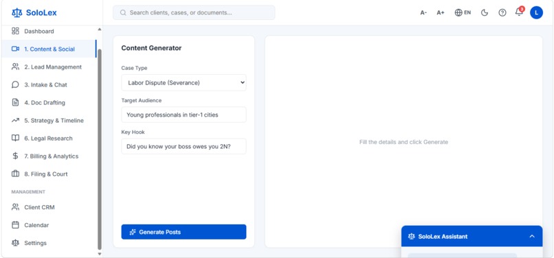The height and width of the screenshot is (258, 554).
Task: Click the "Fill the details and click Generate" text
Action: pyautogui.click(x=403, y=142)
